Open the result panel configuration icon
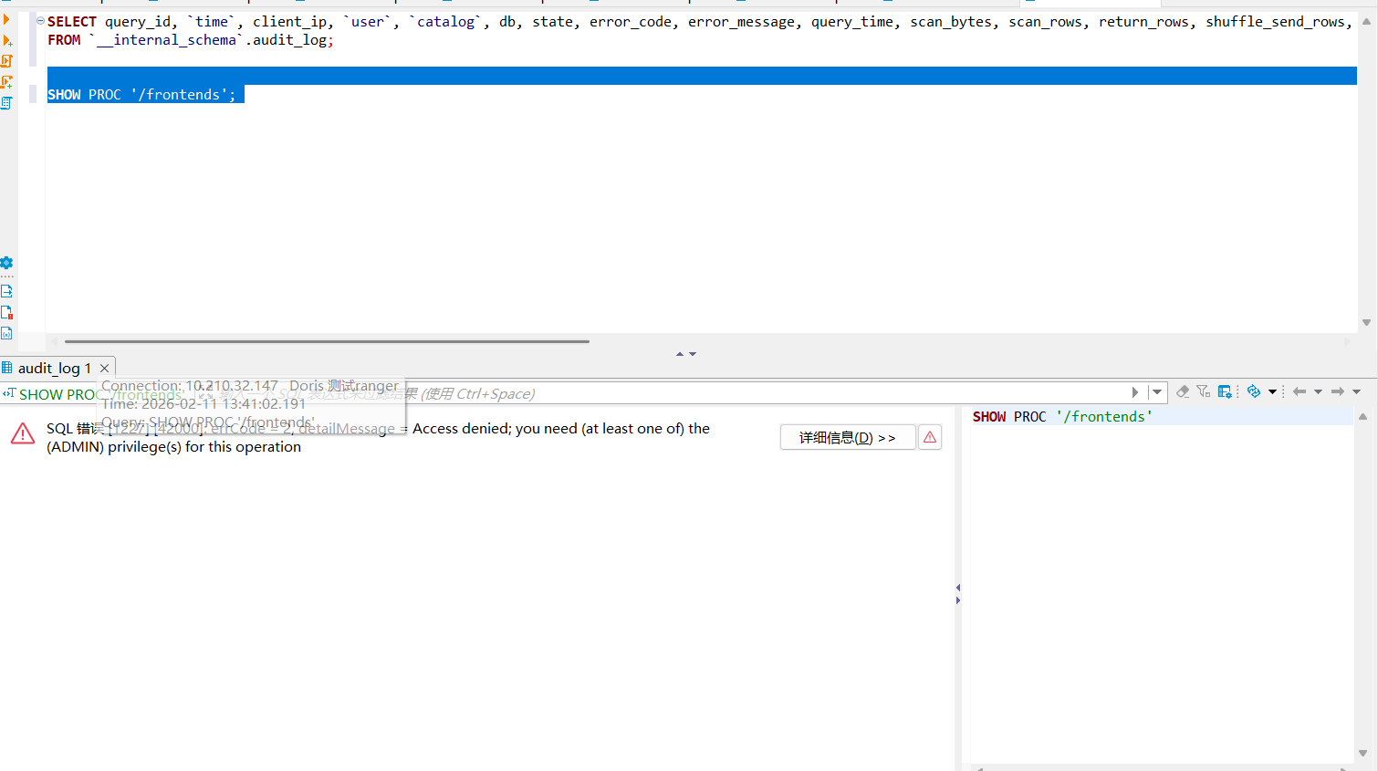Image resolution: width=1378 pixels, height=771 pixels. tap(1225, 391)
